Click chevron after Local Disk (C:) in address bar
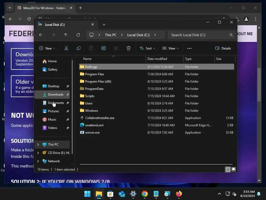The width and height of the screenshot is (266, 200). [155, 35]
